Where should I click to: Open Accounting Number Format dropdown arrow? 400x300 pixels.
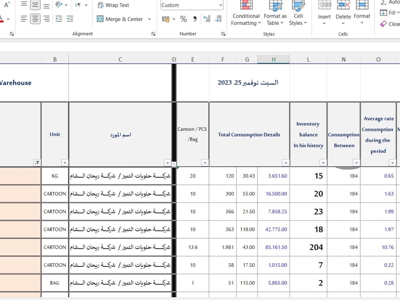tap(174, 19)
